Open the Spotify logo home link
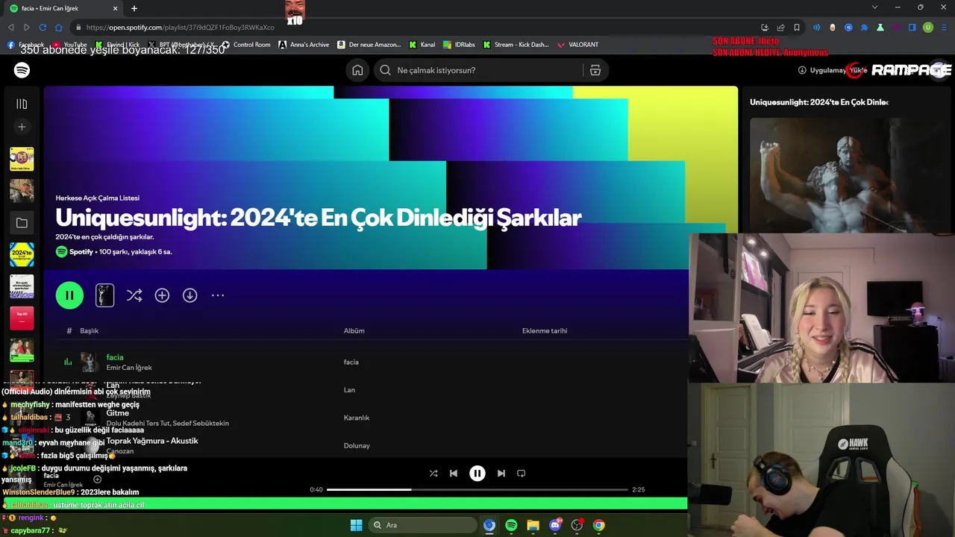Screen dimensions: 955x537 pyautogui.click(x=22, y=70)
